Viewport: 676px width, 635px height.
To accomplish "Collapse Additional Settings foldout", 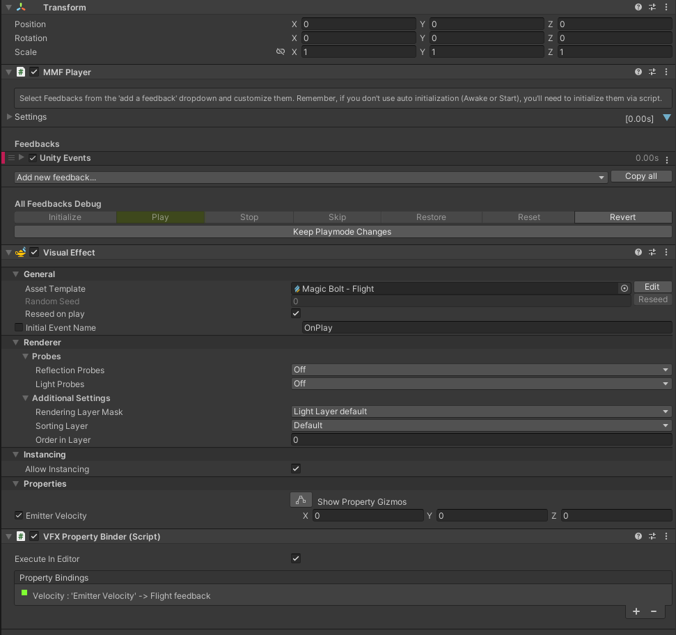I will pos(26,398).
